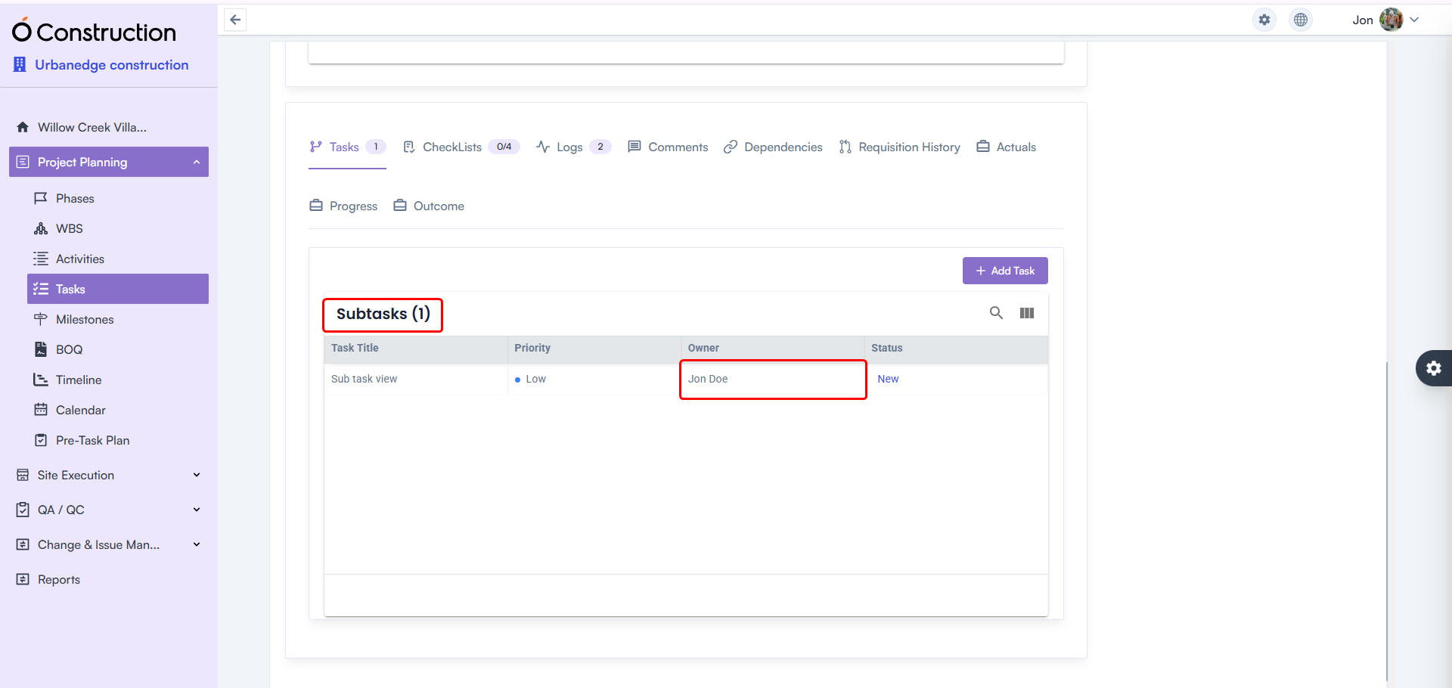Image resolution: width=1452 pixels, height=688 pixels.
Task: Click the Add Task button
Action: click(1005, 270)
